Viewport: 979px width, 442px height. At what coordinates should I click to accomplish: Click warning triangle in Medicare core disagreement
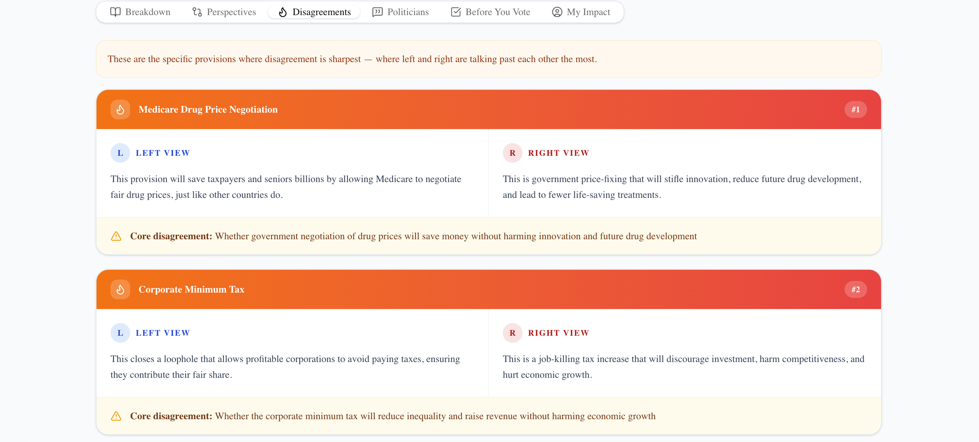point(116,236)
